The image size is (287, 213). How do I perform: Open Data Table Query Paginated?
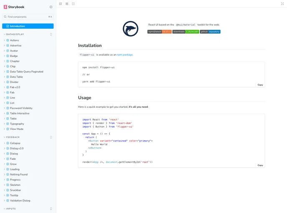coord(27,72)
